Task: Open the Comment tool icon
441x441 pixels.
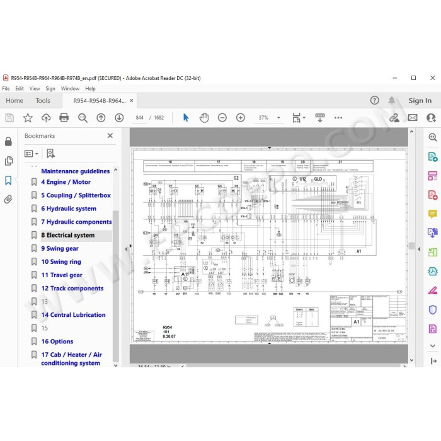Action: (x=433, y=214)
